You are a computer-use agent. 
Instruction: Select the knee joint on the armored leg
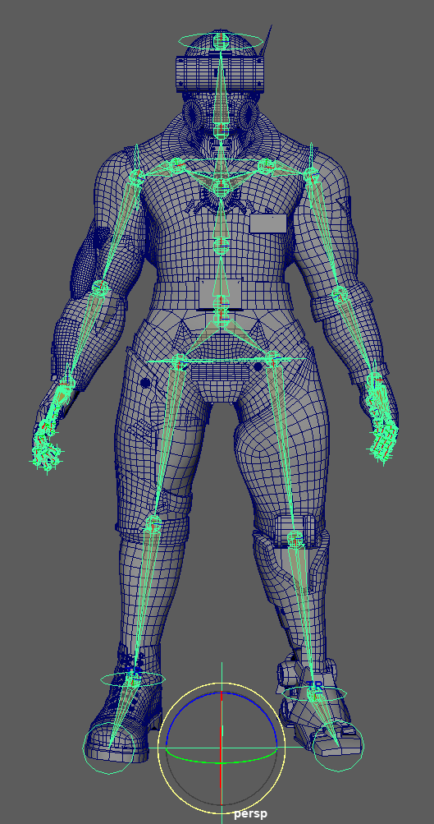[295, 539]
